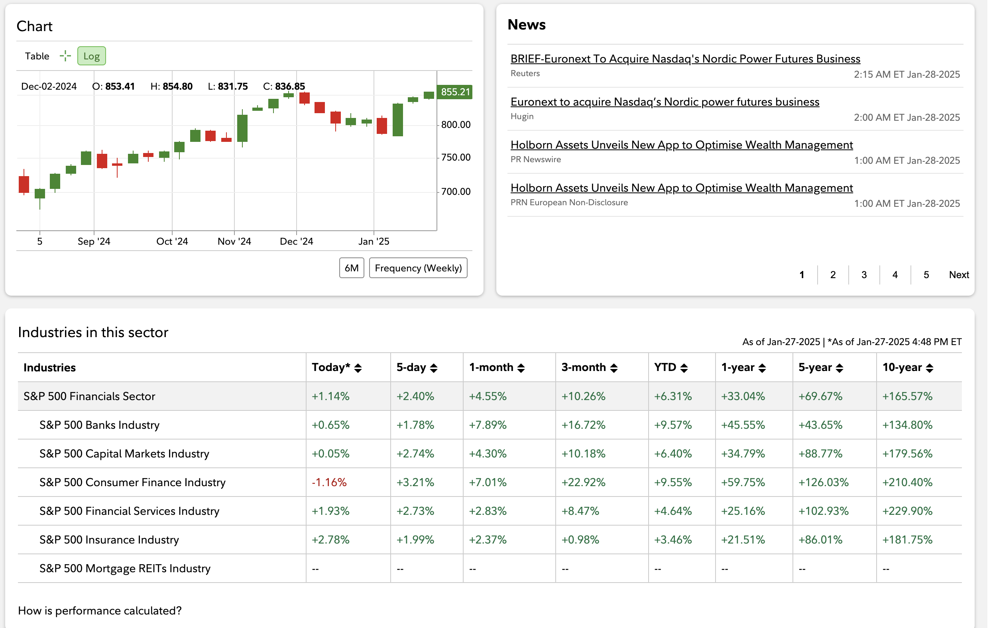991x628 pixels.
Task: Go to news page 2
Action: (834, 275)
